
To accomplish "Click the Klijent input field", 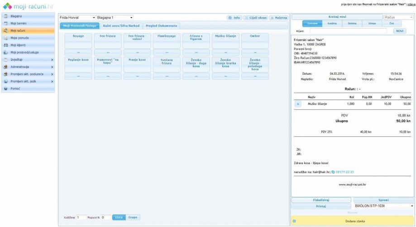I will [x=348, y=31].
